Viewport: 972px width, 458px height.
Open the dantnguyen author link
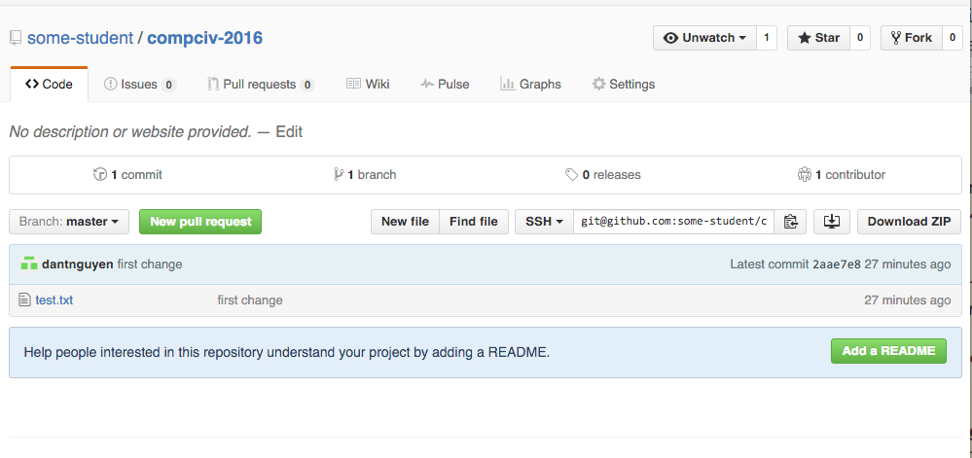(78, 264)
